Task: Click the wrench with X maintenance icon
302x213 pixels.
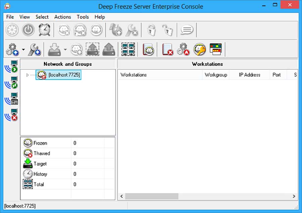Action: [x=132, y=30]
